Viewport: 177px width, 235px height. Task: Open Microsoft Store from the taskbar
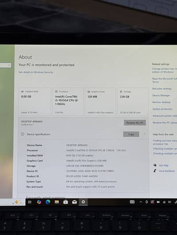(65, 202)
